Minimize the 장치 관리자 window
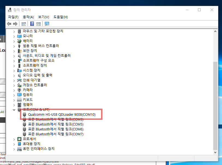Screen dimensions: 222x165 pos(187,10)
